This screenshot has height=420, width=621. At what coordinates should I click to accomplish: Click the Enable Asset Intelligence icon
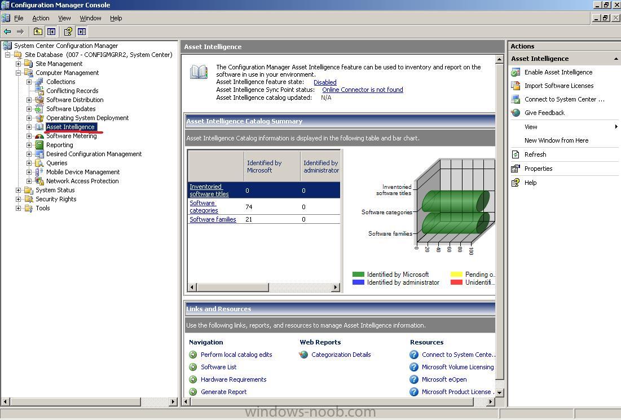click(x=516, y=72)
